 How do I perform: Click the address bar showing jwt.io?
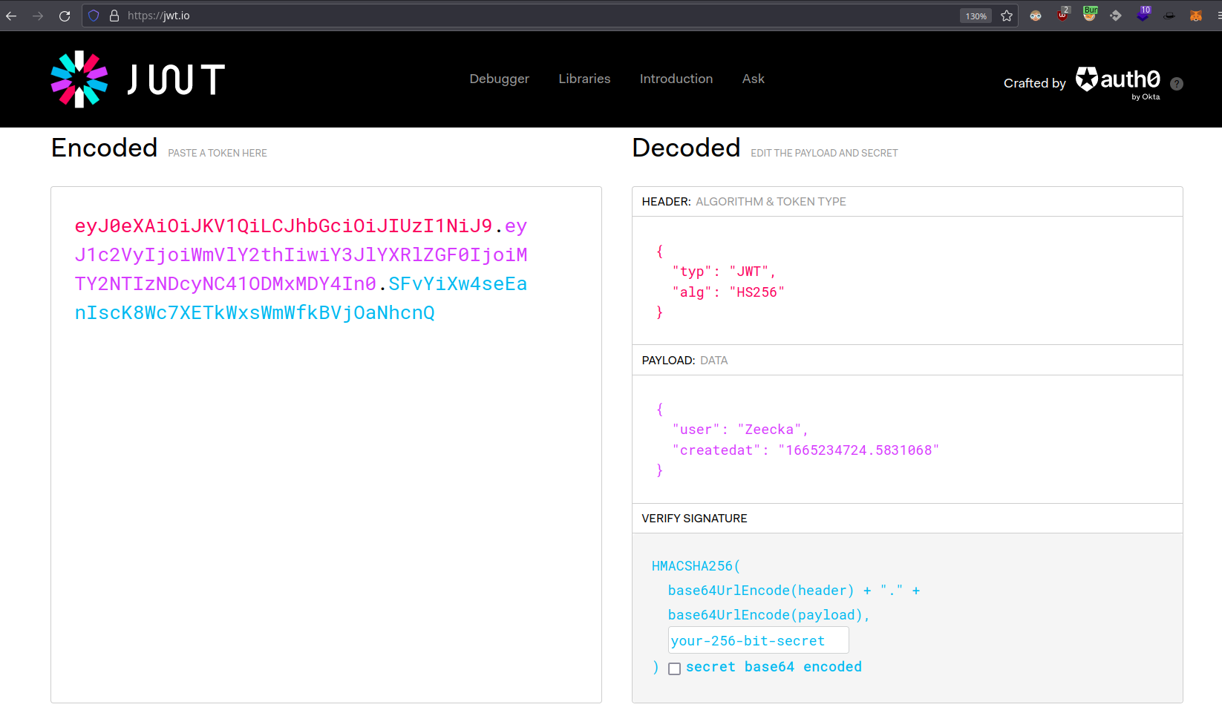(520, 16)
